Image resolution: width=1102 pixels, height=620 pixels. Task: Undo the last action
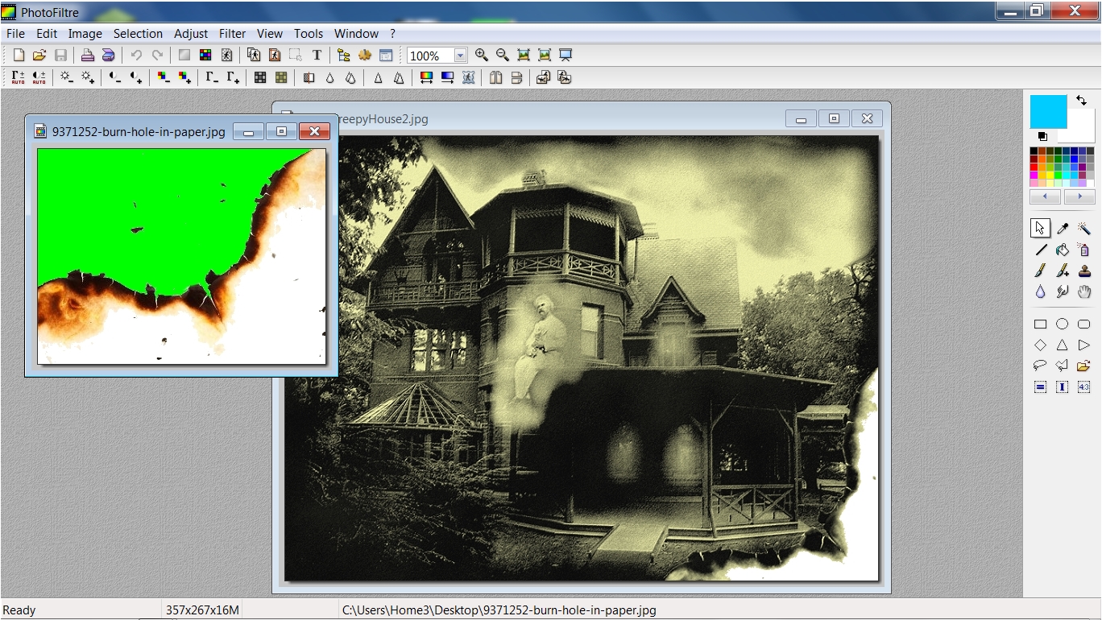[x=136, y=56]
